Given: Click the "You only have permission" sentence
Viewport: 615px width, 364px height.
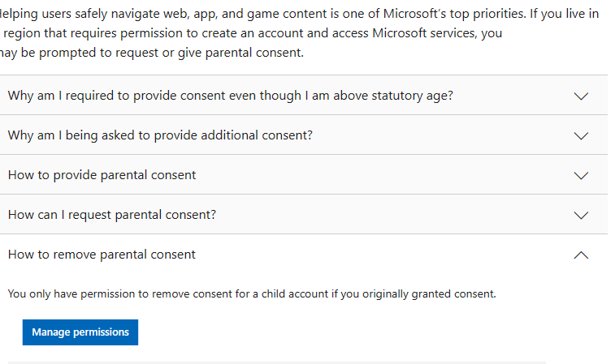Looking at the screenshot, I should (x=252, y=293).
